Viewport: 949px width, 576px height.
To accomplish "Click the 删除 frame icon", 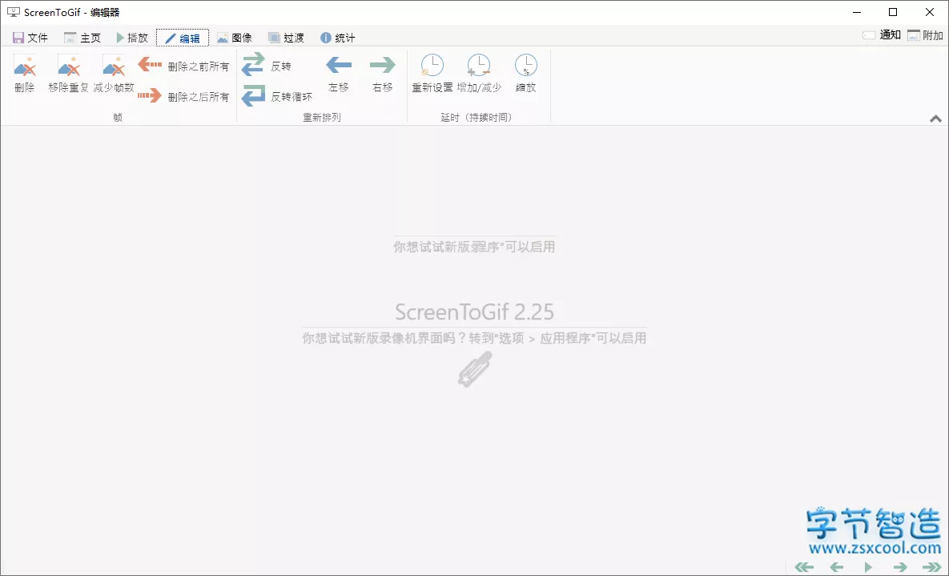I will pos(25,66).
